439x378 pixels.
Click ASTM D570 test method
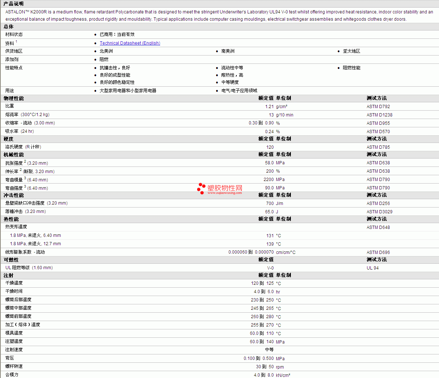pyautogui.click(x=378, y=132)
